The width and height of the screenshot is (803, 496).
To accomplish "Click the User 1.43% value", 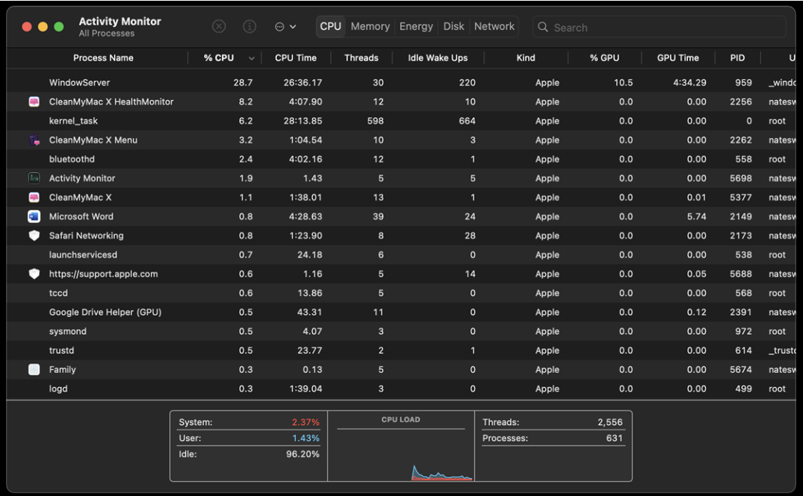I will pyautogui.click(x=306, y=439).
